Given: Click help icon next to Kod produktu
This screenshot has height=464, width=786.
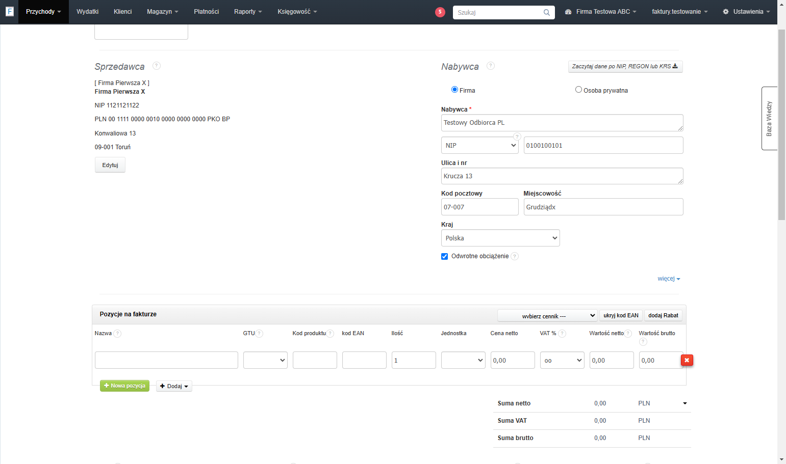Looking at the screenshot, I should 330,334.
